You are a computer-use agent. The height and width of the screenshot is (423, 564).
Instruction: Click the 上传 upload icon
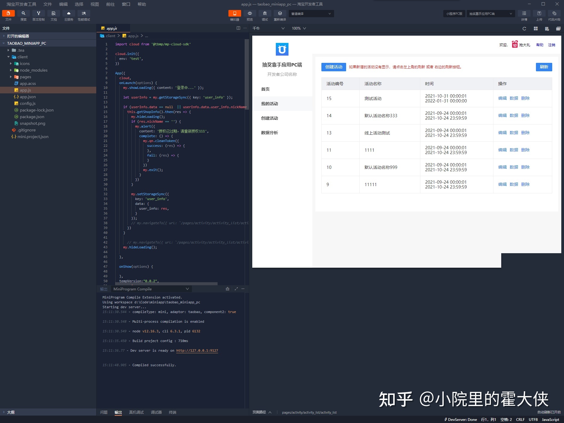(539, 13)
